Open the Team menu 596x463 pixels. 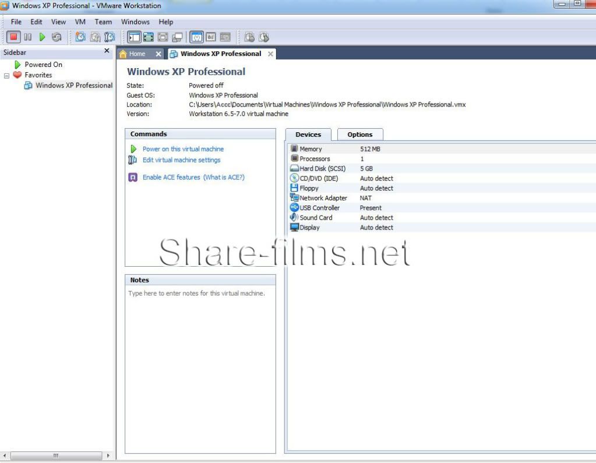(x=103, y=22)
